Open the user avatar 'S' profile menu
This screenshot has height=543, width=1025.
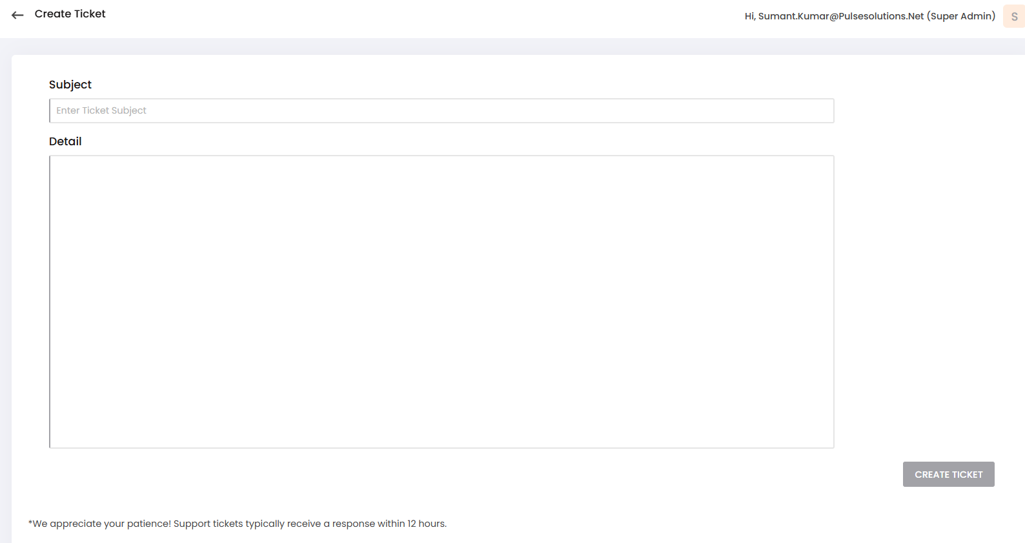(x=1013, y=17)
